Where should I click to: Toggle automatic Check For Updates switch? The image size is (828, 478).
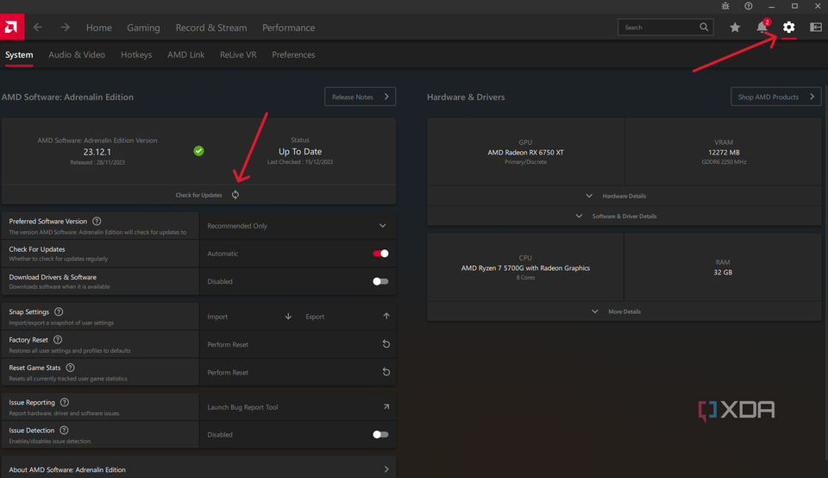[x=380, y=254]
